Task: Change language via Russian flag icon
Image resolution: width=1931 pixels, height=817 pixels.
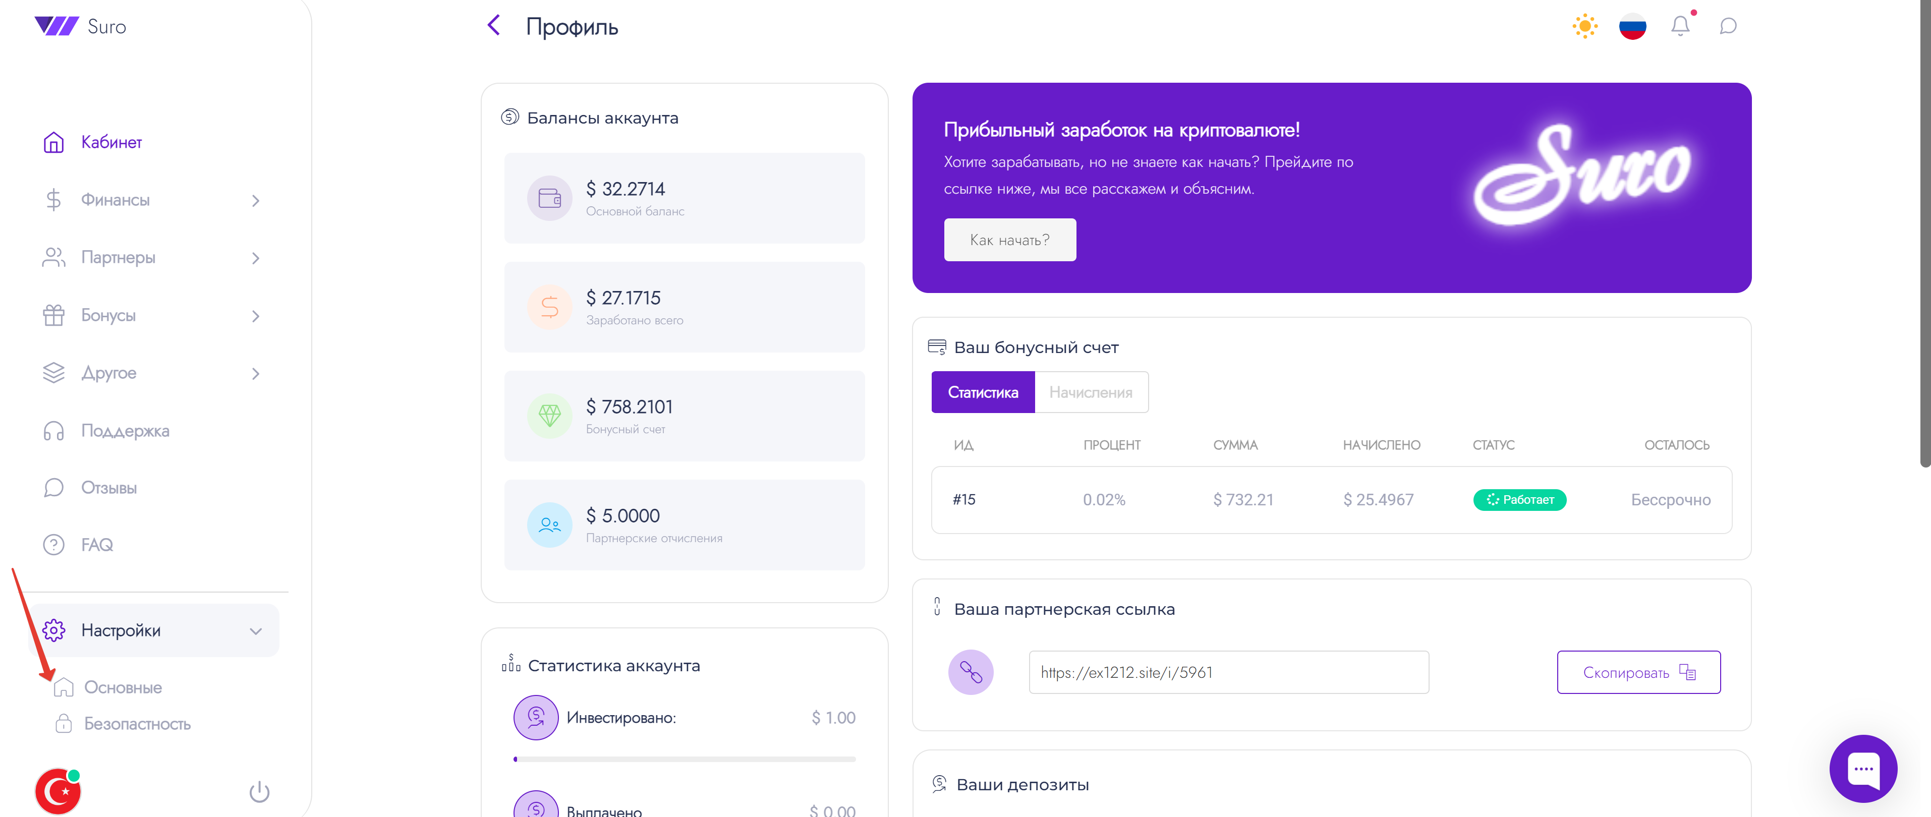Action: coord(1632,26)
